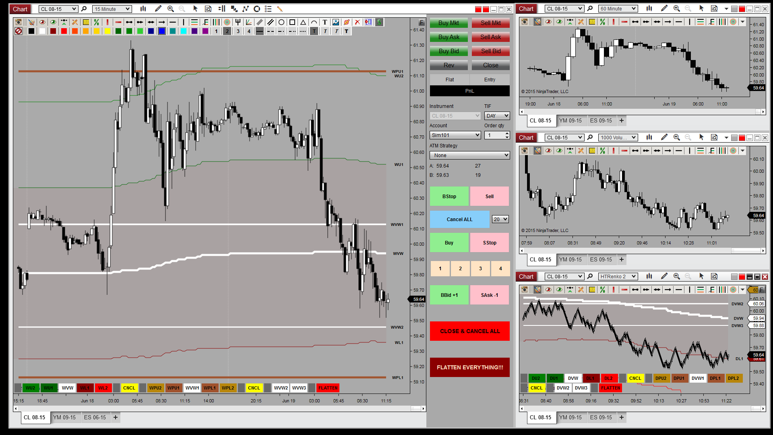
Task: Select the text tool in the drawing toolbar
Action: [x=325, y=22]
